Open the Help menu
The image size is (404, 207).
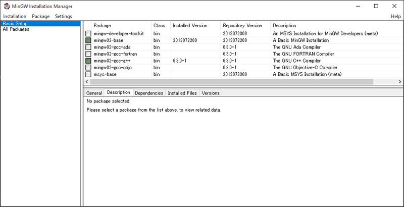point(396,16)
